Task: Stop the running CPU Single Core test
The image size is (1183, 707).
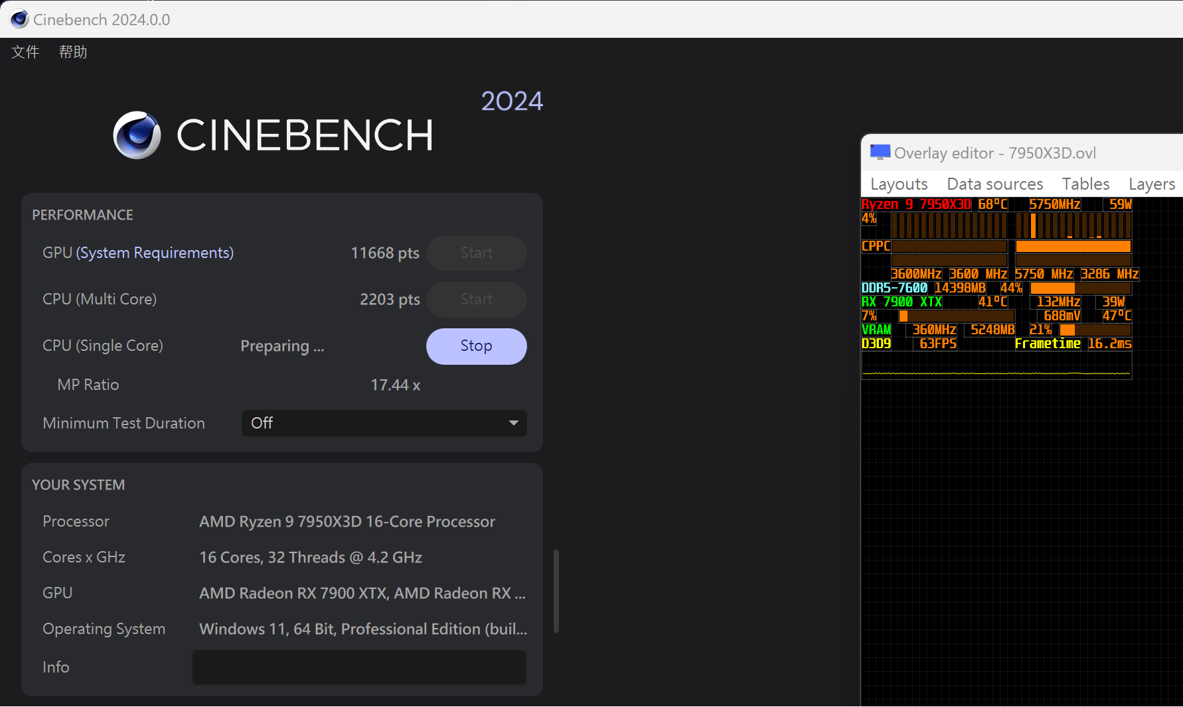Action: pos(476,346)
